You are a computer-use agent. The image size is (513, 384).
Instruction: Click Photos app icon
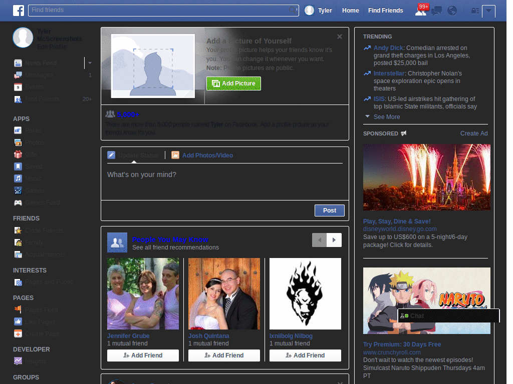click(x=18, y=142)
